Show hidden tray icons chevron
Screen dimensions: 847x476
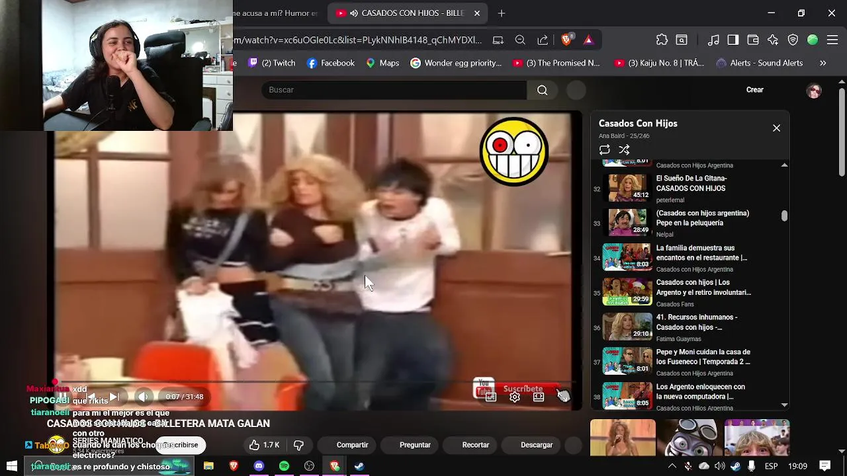point(672,466)
